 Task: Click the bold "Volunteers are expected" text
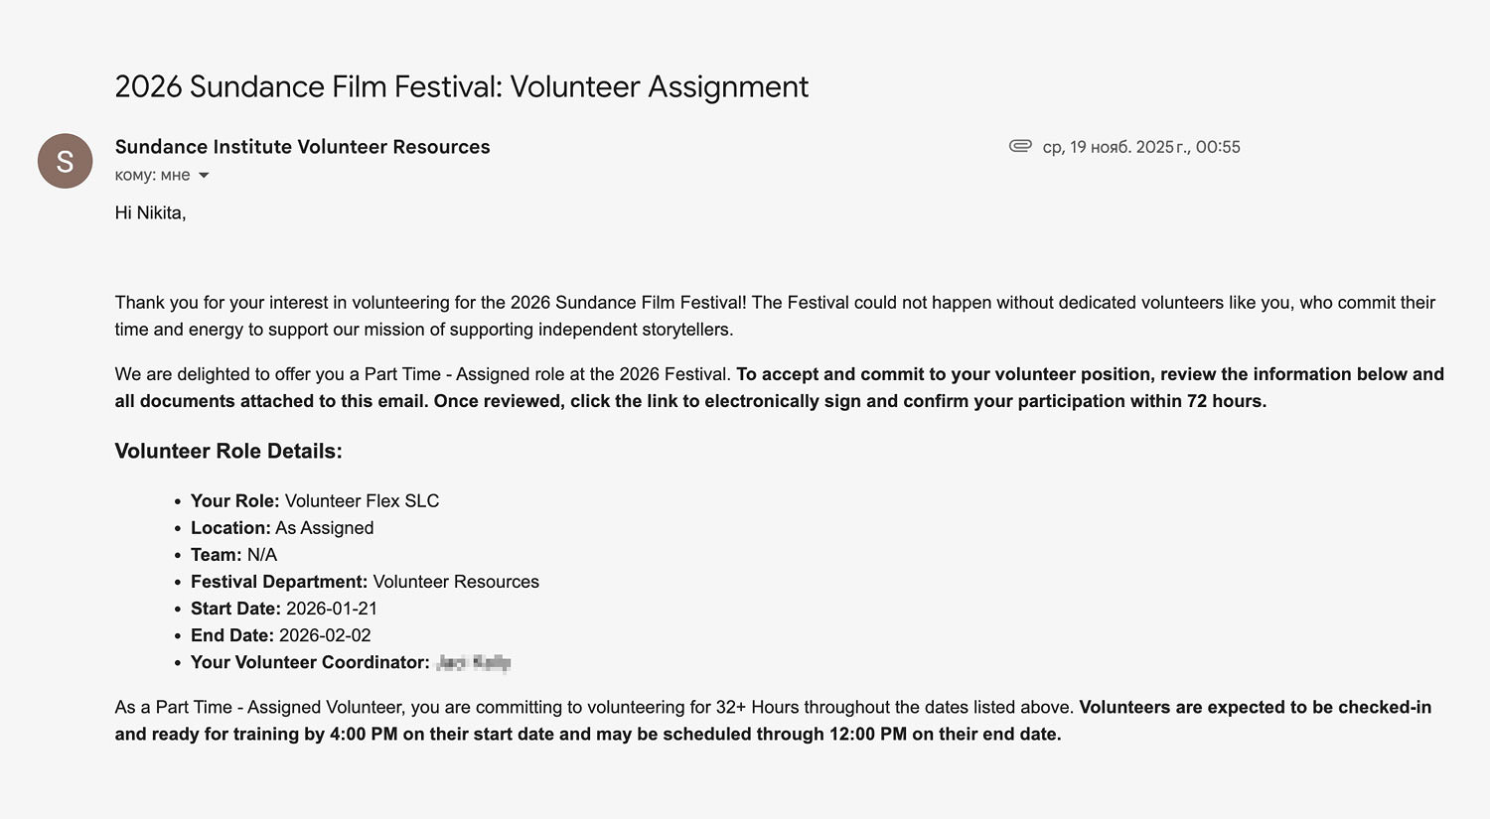point(1255,707)
